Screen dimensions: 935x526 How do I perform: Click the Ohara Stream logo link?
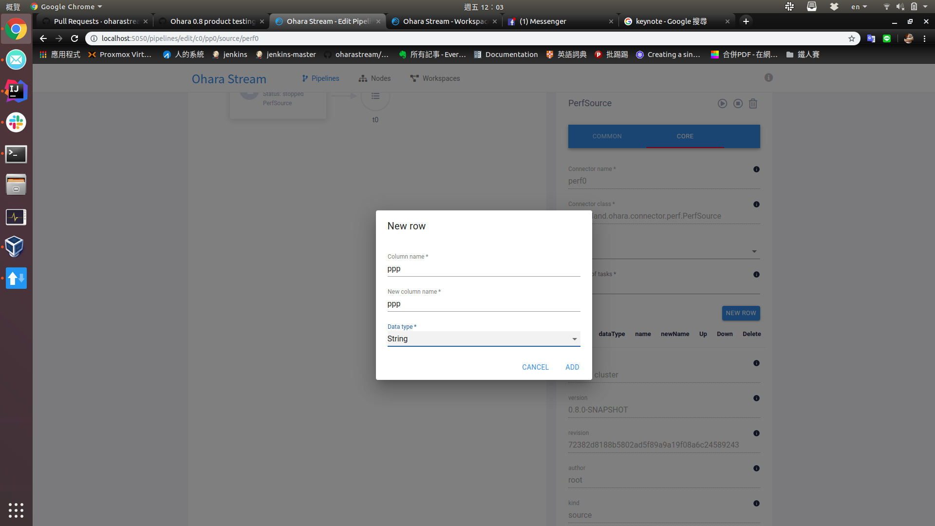click(x=229, y=79)
